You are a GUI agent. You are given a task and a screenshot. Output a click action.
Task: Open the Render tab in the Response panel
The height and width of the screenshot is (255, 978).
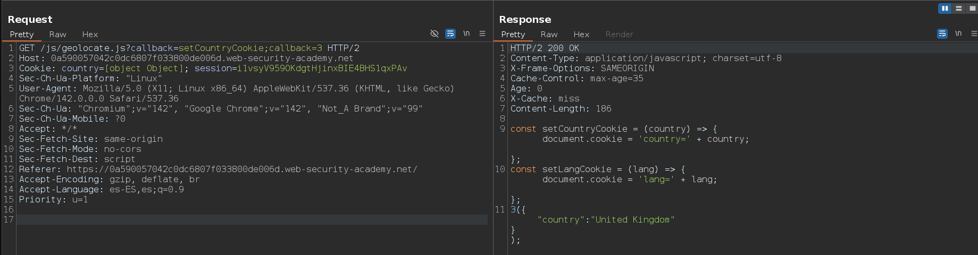coord(619,35)
